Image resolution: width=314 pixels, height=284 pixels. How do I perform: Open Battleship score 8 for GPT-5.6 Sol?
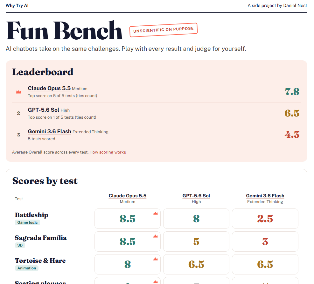tap(196, 219)
